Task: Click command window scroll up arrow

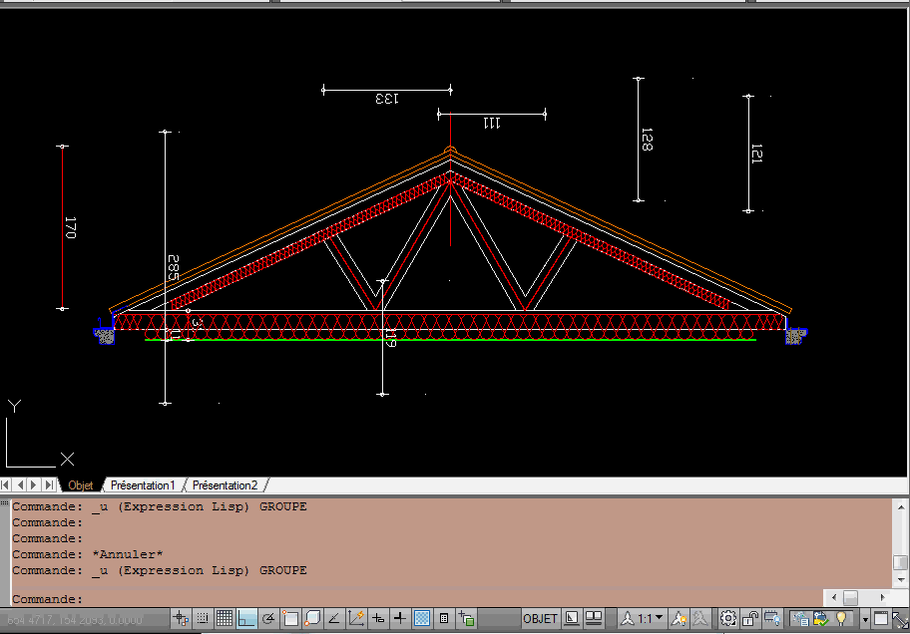Action: (901, 507)
